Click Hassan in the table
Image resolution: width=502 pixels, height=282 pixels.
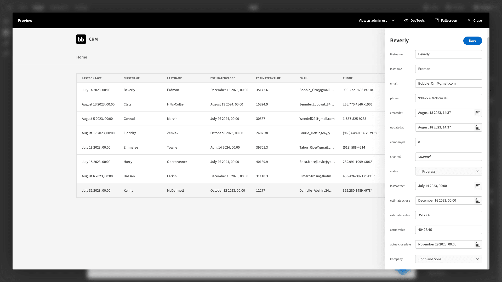[x=129, y=176]
